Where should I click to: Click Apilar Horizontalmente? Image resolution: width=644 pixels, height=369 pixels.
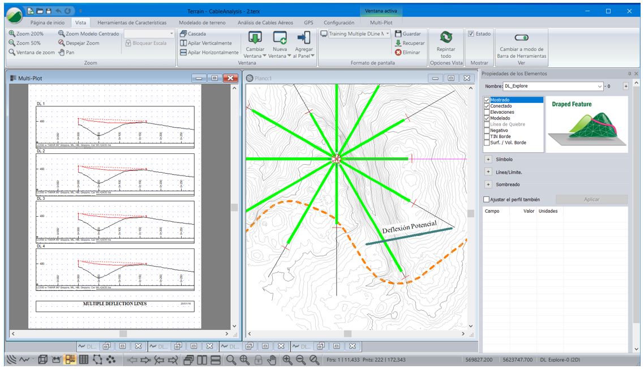209,52
